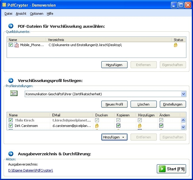Open the Datei menu
Image resolution: width=193 pixels, height=180 pixels.
[8, 14]
